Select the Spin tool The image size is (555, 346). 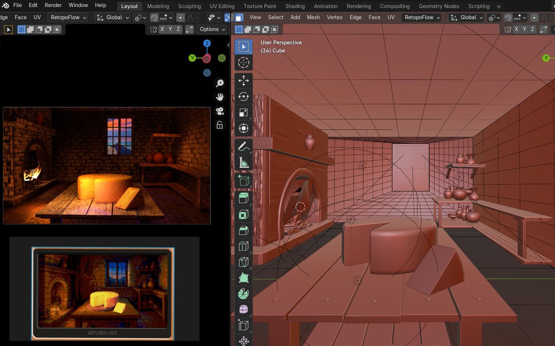pos(244,293)
